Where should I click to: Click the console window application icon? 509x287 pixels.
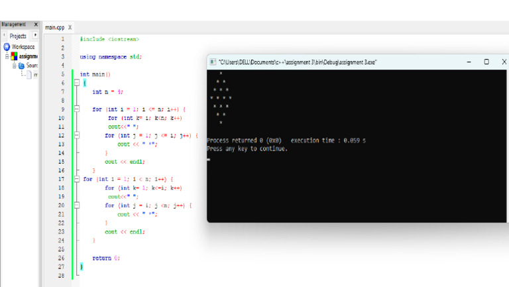213,62
